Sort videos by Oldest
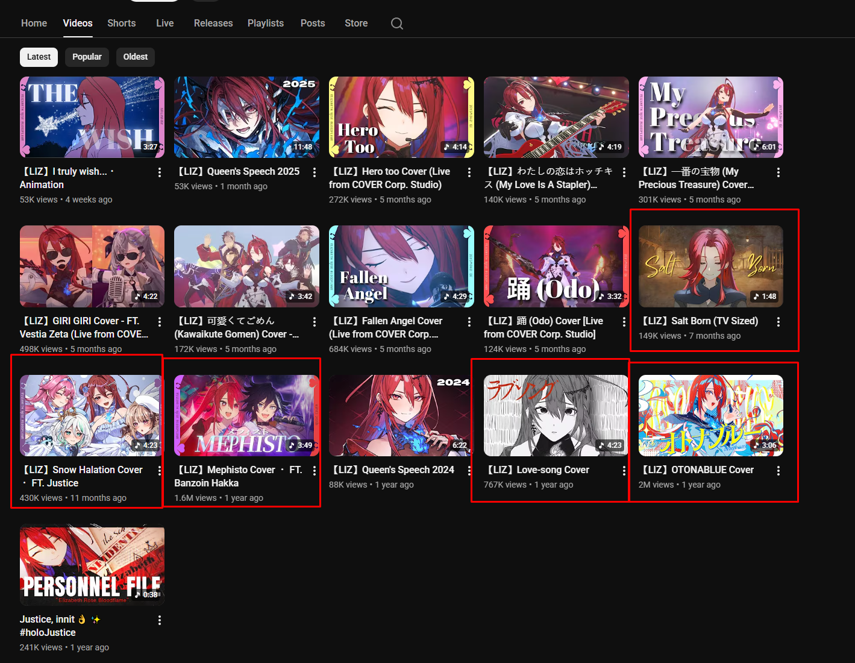This screenshot has height=663, width=855. pos(136,57)
